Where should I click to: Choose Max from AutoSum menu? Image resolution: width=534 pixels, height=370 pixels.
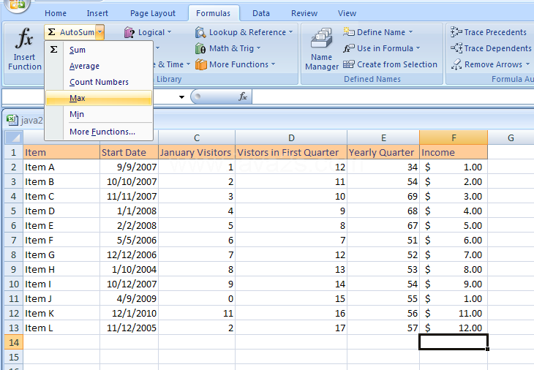pyautogui.click(x=99, y=98)
